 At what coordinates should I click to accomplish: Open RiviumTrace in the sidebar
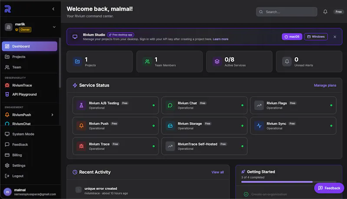point(29,85)
